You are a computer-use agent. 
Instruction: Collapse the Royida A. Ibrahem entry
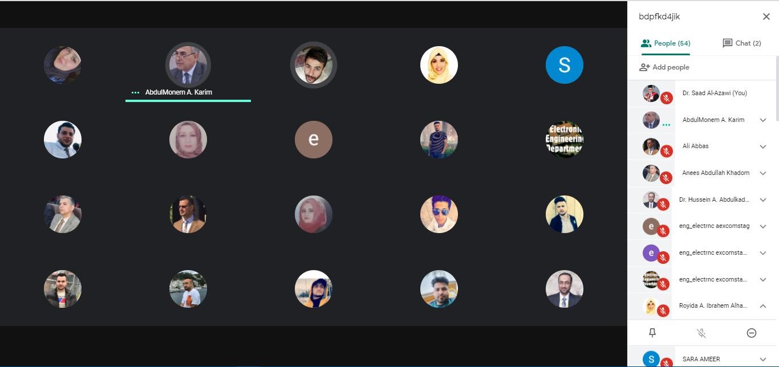click(763, 306)
